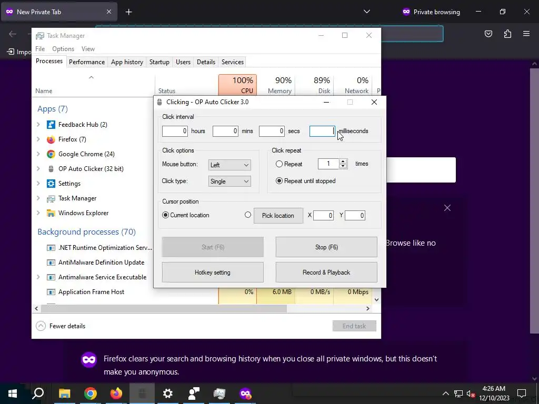Image resolution: width=539 pixels, height=404 pixels.
Task: Open Task Manager View menu
Action: click(x=88, y=49)
